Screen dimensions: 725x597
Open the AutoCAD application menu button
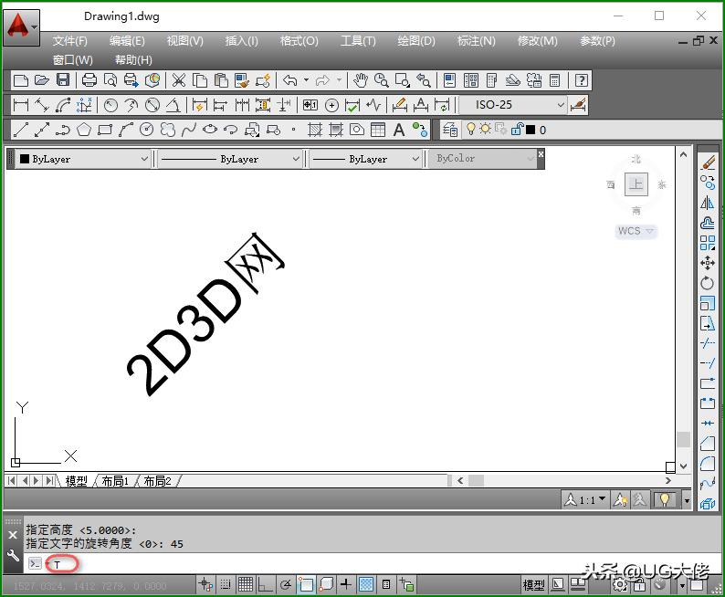click(21, 26)
